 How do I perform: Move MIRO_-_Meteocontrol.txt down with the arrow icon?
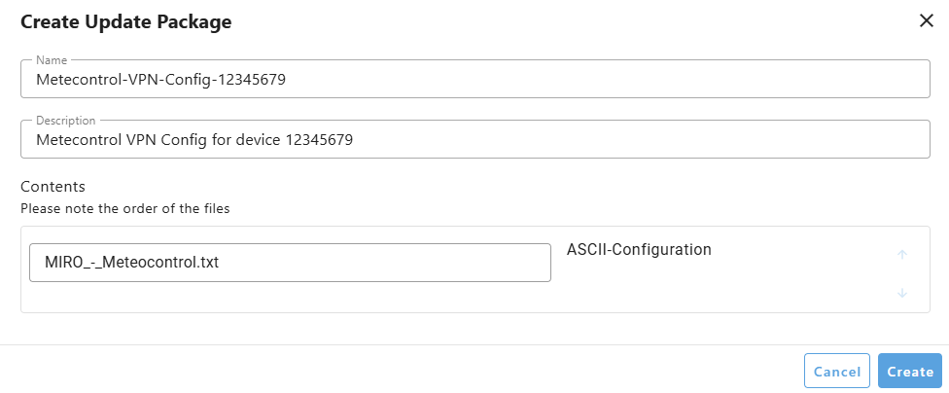901,293
